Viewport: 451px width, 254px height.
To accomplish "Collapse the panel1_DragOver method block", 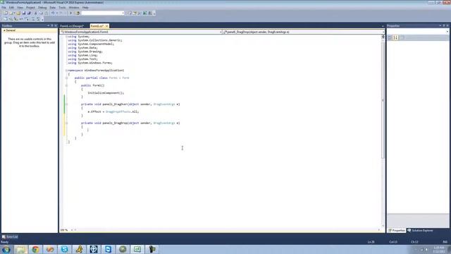I will pyautogui.click(x=66, y=104).
